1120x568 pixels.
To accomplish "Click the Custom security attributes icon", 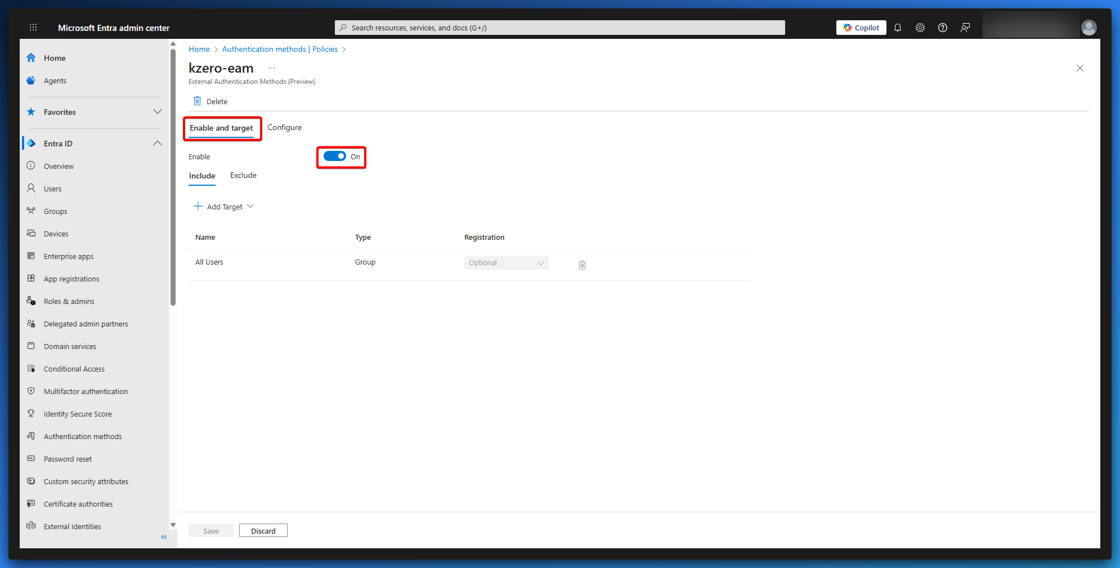I will tap(31, 481).
